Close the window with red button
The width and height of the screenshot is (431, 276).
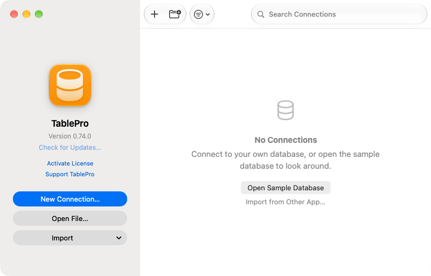pos(14,14)
